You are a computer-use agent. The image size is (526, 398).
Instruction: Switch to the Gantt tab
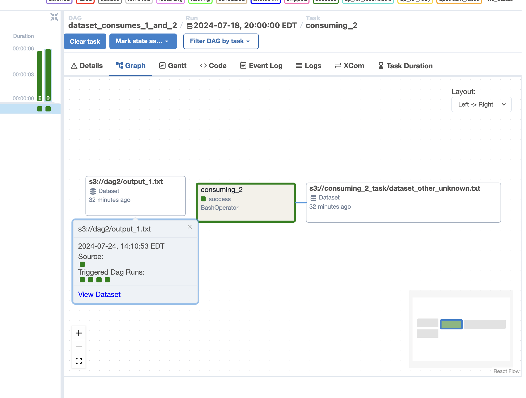[x=173, y=66]
